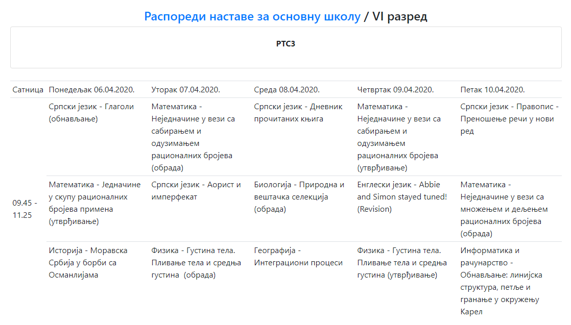Click the 'VI разред' heading text
Viewport: 571px width, 325px height.
click(x=399, y=16)
